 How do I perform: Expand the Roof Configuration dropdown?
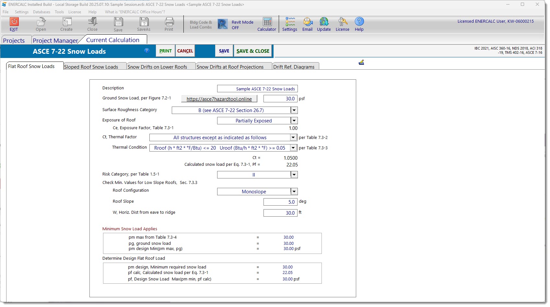coord(294,192)
